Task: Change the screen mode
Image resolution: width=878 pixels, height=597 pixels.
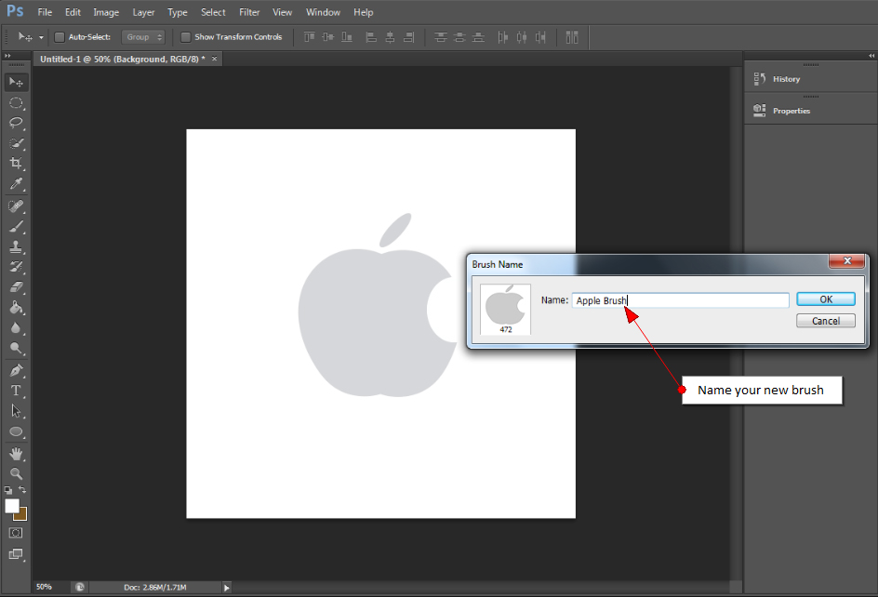Action: [x=16, y=554]
